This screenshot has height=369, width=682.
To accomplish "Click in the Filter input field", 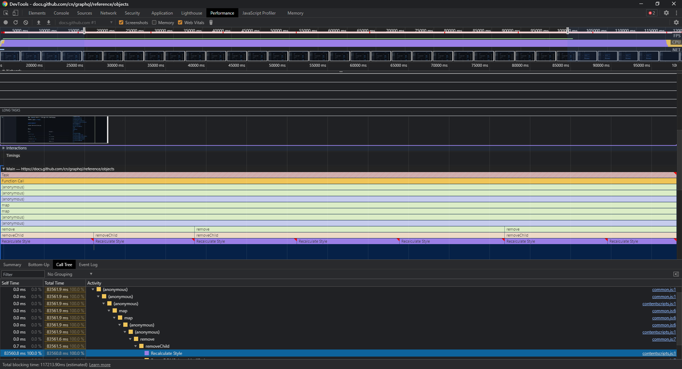I will 23,274.
